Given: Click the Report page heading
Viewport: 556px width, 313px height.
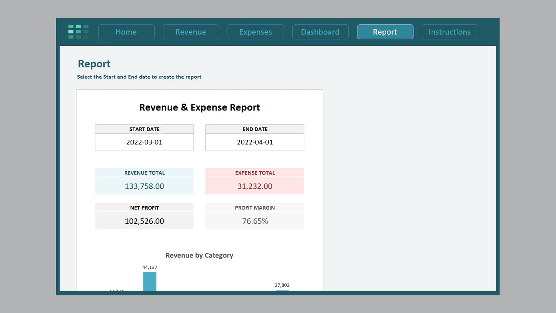Looking at the screenshot, I should (94, 64).
